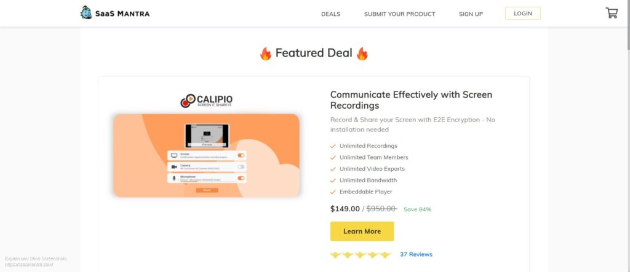Click the last genie lamp rating icon

coord(386,255)
